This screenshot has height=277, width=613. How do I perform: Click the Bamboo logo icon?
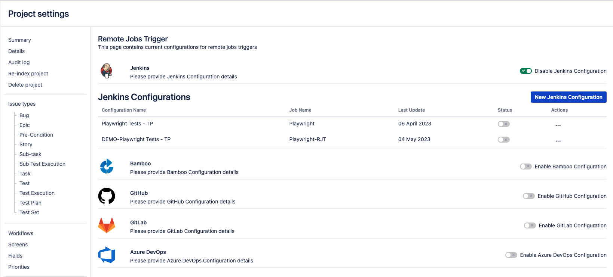(107, 166)
